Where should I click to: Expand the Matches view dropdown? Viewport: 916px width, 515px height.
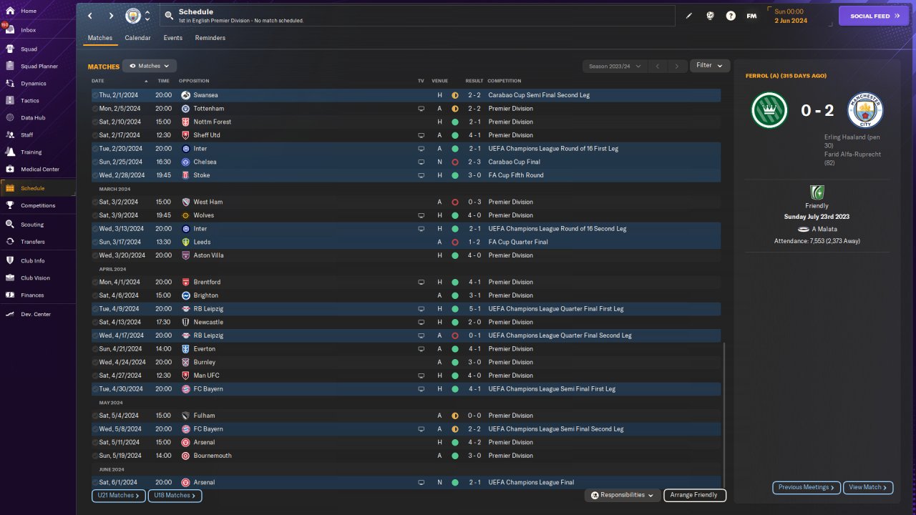click(150, 66)
